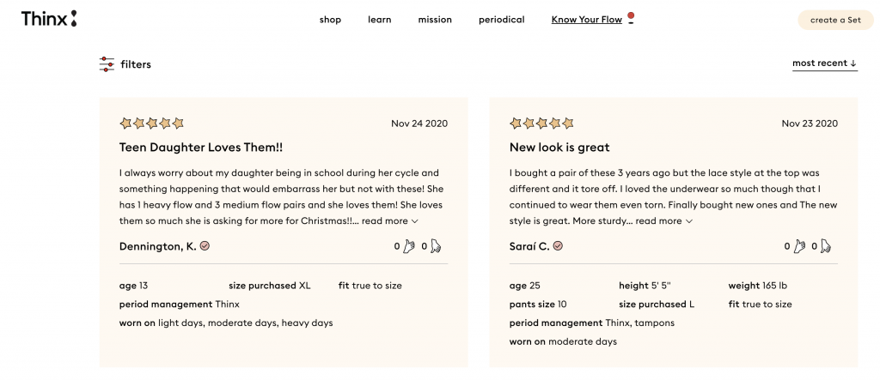This screenshot has width=880, height=380.
Task: Expand read more on New look review
Action: click(x=663, y=220)
